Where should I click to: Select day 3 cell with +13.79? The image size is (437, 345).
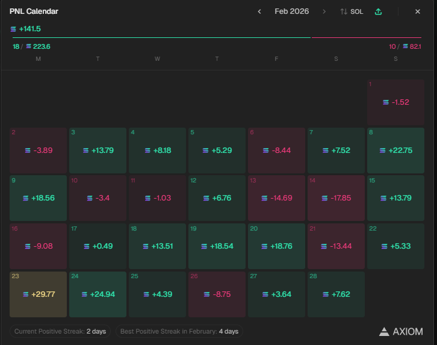tap(98, 151)
